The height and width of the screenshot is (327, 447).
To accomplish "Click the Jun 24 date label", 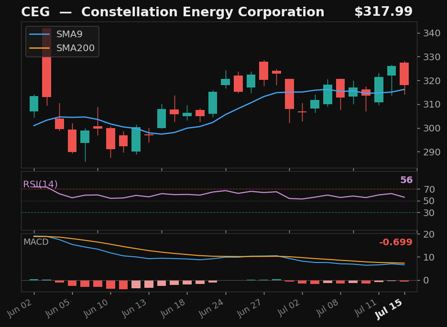I will [212, 308].
